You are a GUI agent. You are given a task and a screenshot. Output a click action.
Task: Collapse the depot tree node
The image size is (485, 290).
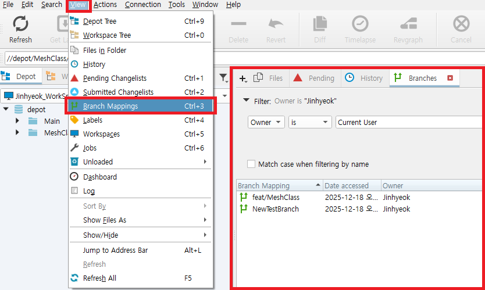click(x=6, y=109)
